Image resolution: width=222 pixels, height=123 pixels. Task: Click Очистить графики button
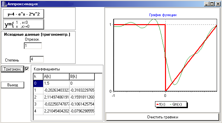tap(163, 117)
